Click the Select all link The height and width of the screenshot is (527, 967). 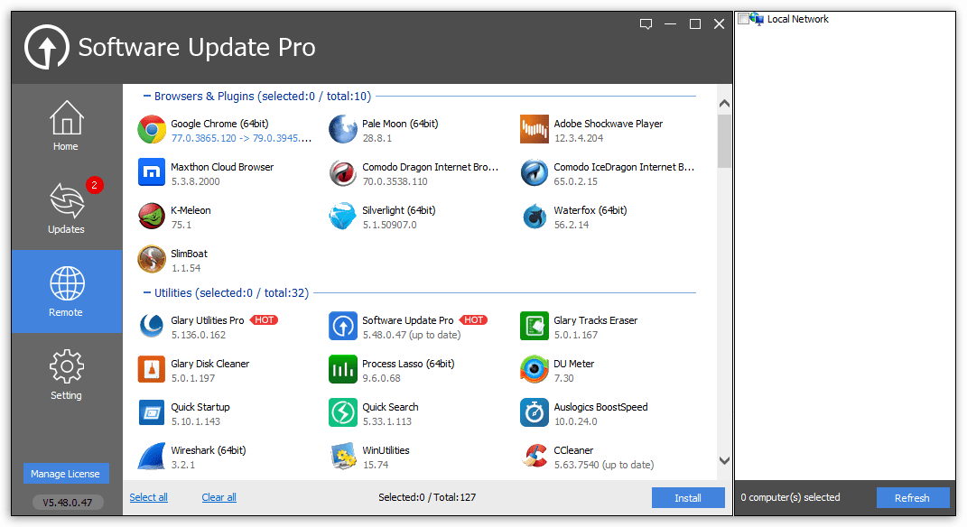pos(149,497)
